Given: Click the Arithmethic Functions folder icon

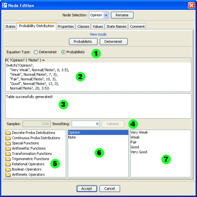Looking at the screenshot, I should click(x=8, y=148).
